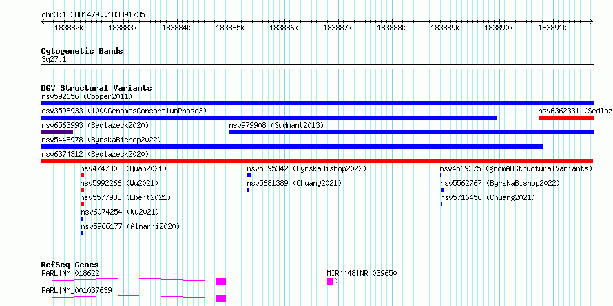Image resolution: width=613 pixels, height=306 pixels.
Task: Click the blue marker under nsv5681389
Action: (248, 190)
